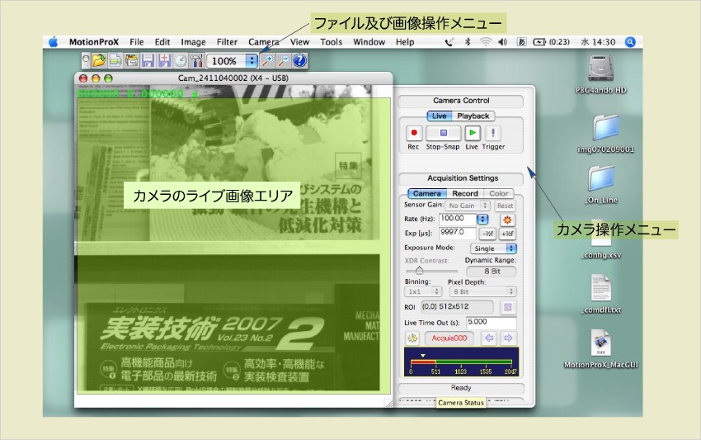Image resolution: width=701 pixels, height=440 pixels.
Task: Open the File menu
Action: click(x=137, y=42)
